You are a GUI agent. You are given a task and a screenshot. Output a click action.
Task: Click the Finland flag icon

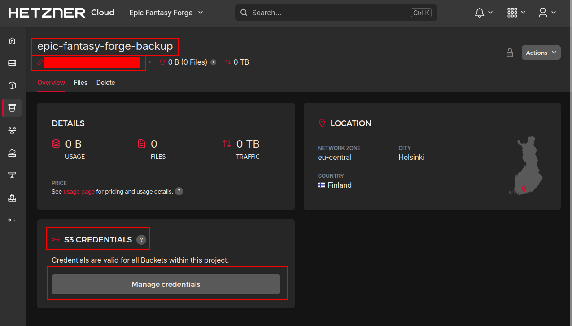322,185
